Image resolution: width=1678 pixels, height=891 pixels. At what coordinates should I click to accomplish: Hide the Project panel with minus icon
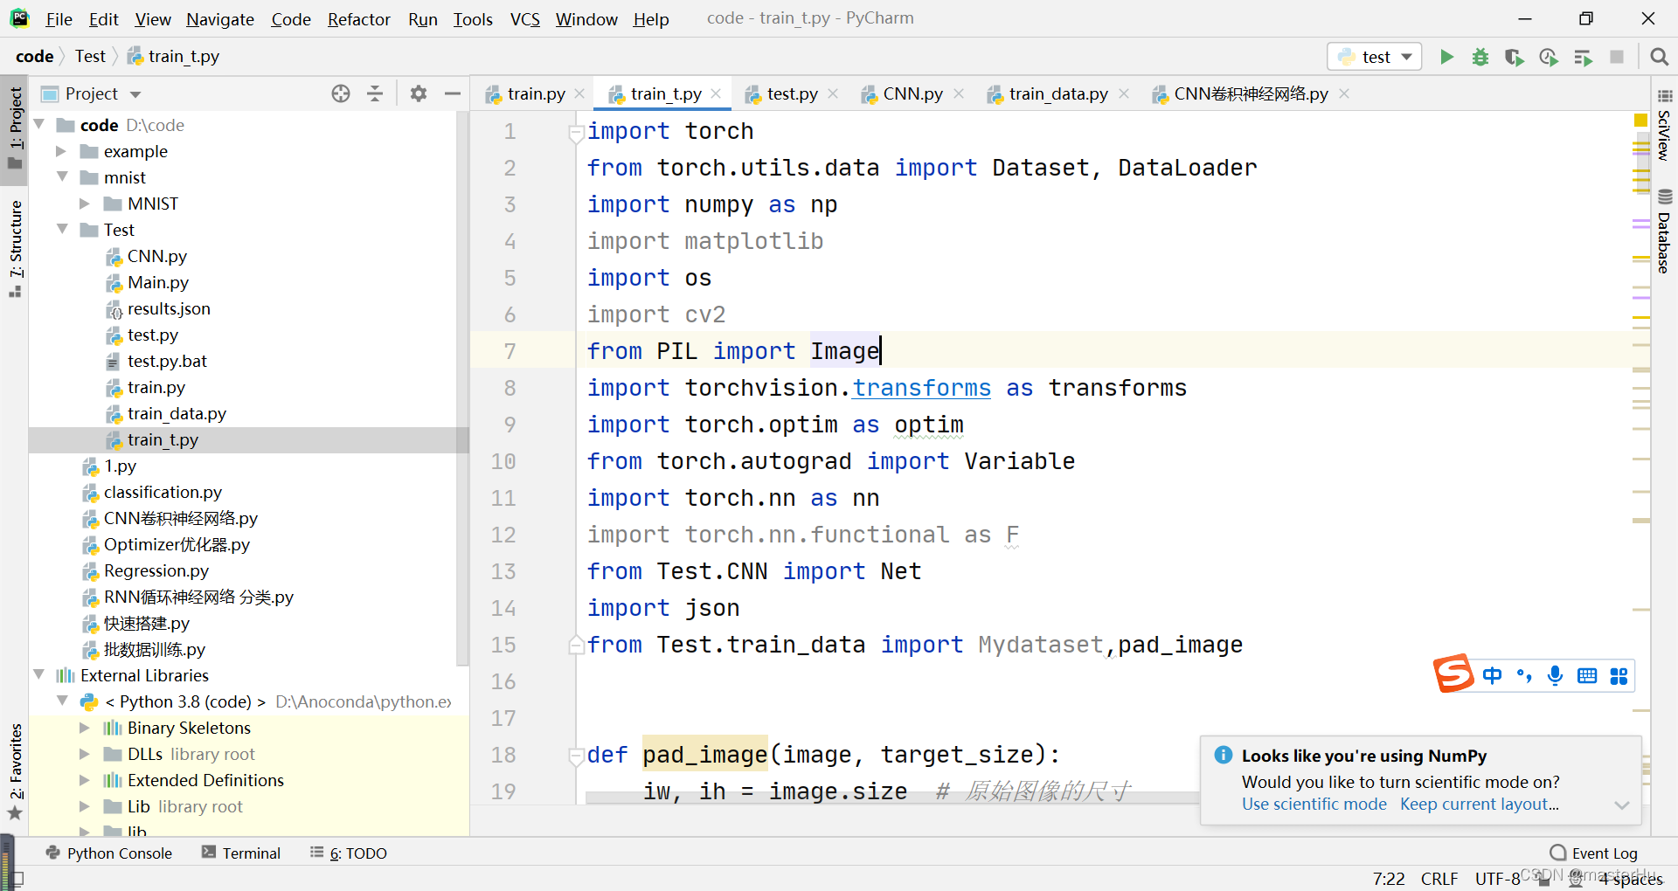click(x=453, y=93)
